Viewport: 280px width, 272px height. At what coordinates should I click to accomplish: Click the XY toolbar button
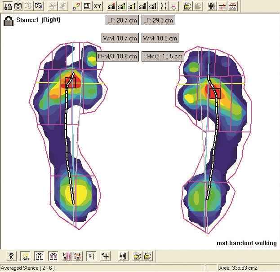click(97, 6)
